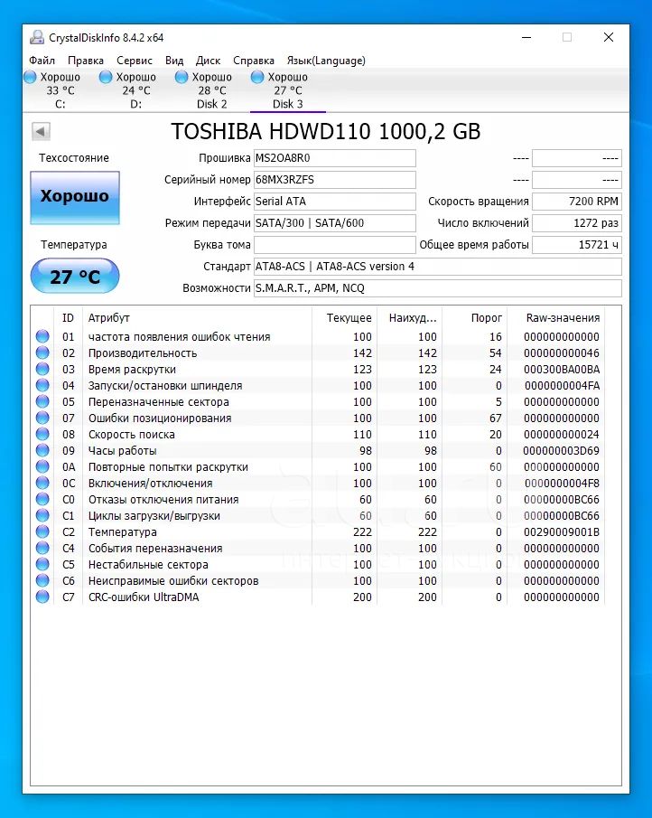Minimize the CrystalDiskInfo window
652x818 pixels.
coord(526,38)
